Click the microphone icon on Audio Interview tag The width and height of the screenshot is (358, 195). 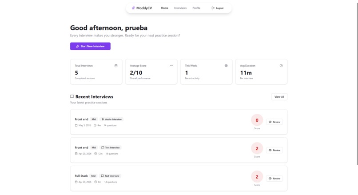(103, 119)
